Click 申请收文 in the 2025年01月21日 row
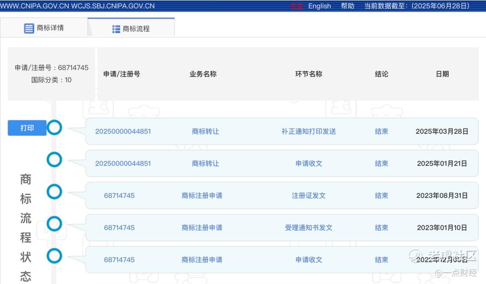Image resolution: width=486 pixels, height=284 pixels. [x=309, y=164]
